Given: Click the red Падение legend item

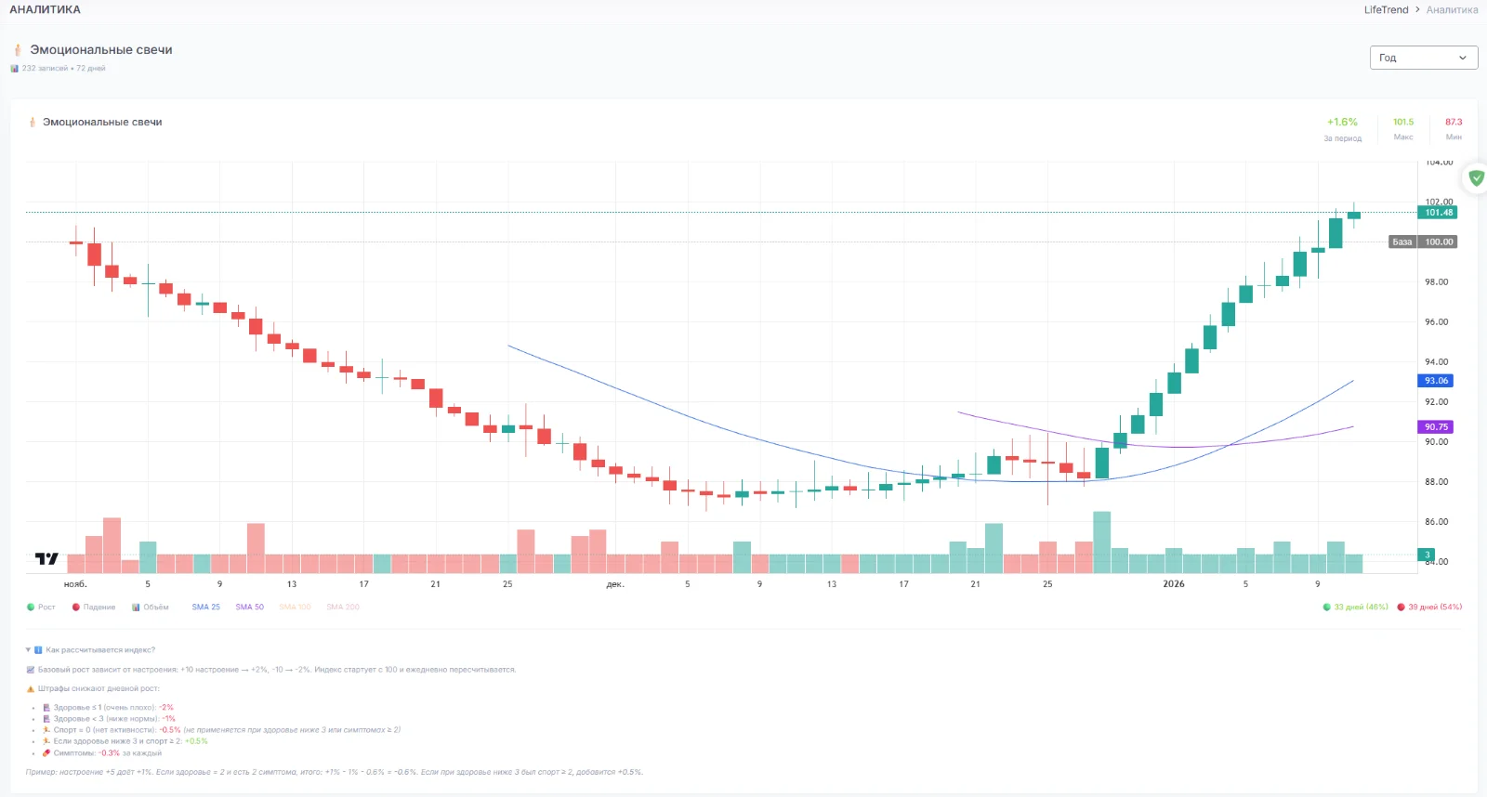Looking at the screenshot, I should pos(94,608).
